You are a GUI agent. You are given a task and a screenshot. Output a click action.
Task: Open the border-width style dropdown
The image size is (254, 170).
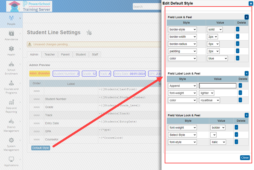182,37
